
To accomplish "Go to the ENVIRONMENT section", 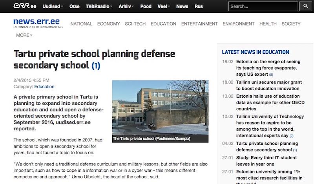I will point(239,24).
